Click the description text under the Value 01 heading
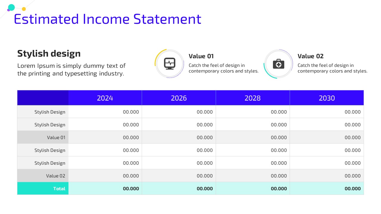381x214 pixels. tap(224, 68)
